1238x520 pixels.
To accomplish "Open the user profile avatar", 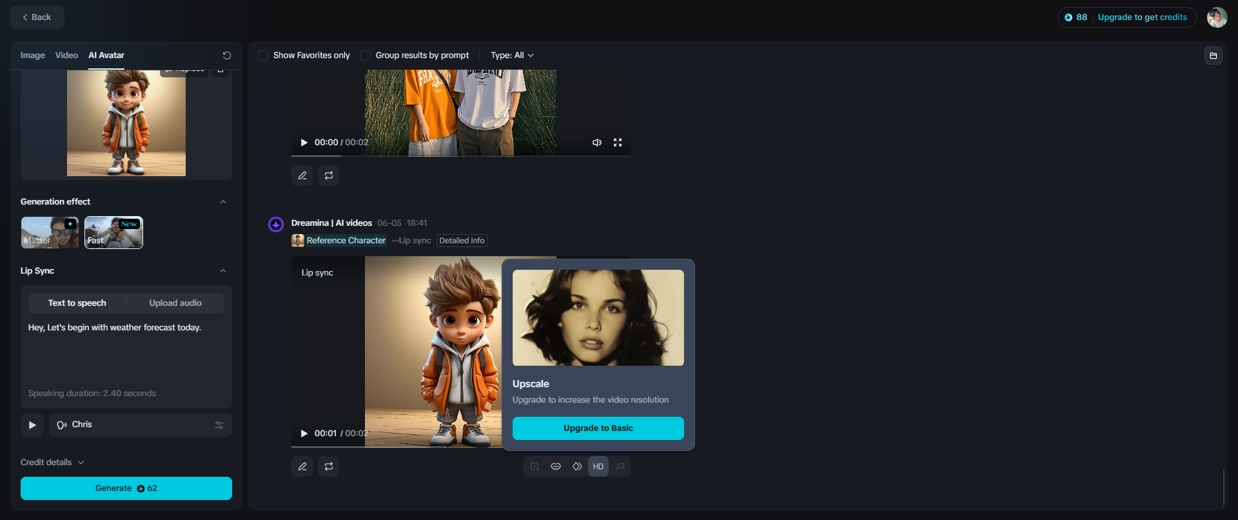I will click(1217, 17).
